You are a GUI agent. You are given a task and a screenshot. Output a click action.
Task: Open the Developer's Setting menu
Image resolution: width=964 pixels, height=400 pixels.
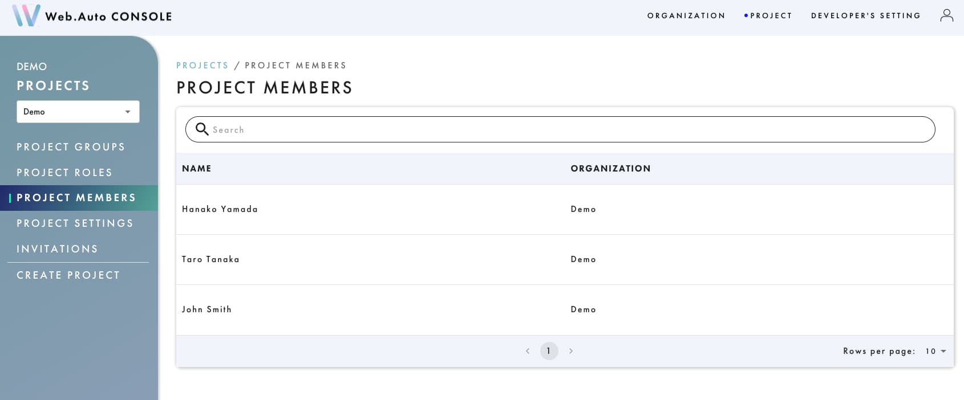tap(865, 16)
